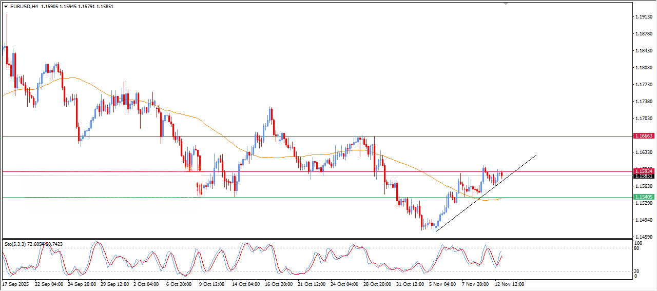Viewport: 657px width, 291px height.
Task: Click the 12 Nov 12:00 time label
Action: pyautogui.click(x=508, y=284)
